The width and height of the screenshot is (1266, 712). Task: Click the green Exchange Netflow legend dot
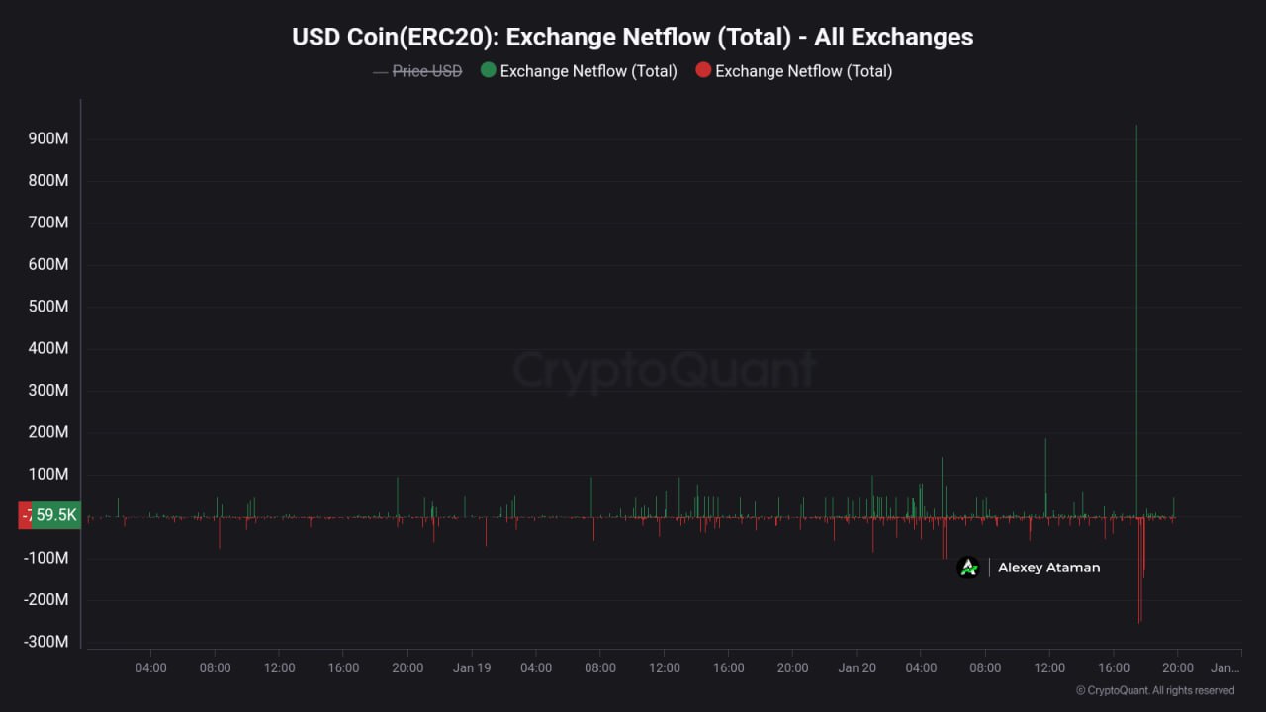488,70
